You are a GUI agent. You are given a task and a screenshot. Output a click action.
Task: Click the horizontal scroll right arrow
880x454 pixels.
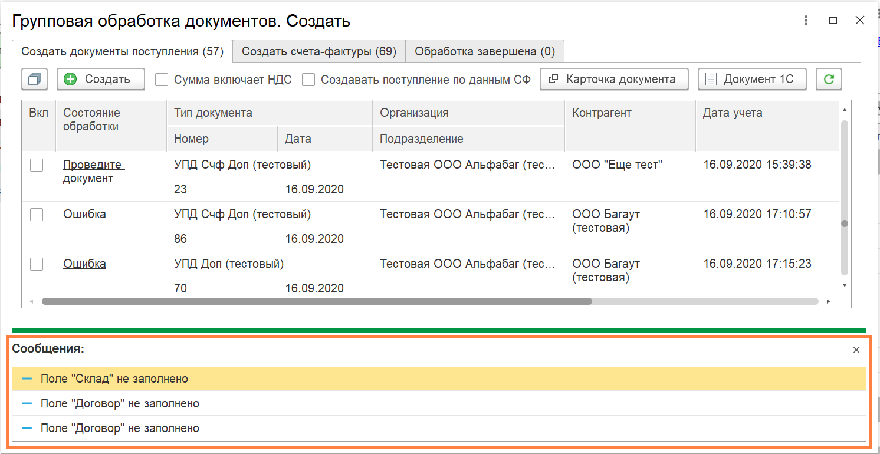tap(828, 301)
